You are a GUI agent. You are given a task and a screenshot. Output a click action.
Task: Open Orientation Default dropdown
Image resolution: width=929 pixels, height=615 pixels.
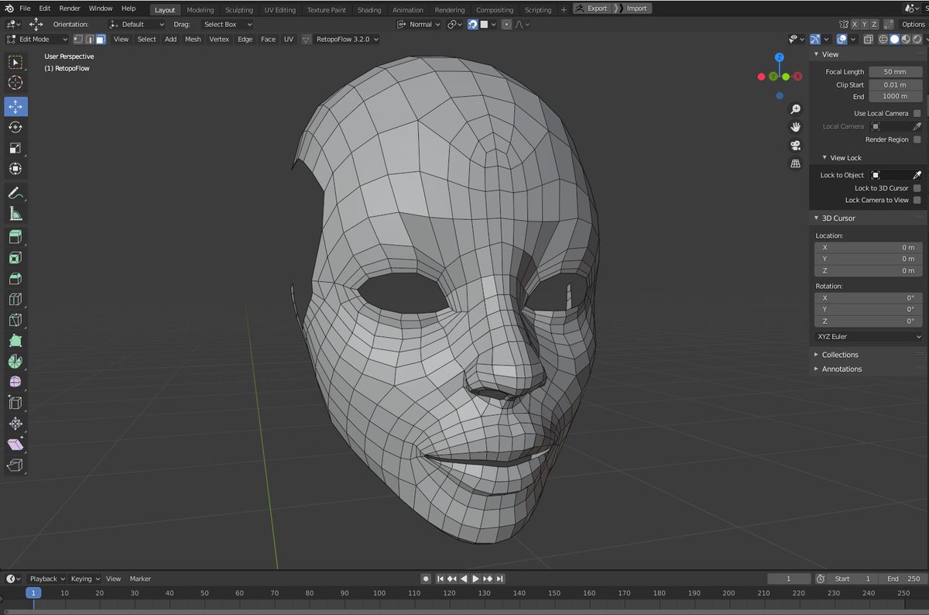click(136, 24)
